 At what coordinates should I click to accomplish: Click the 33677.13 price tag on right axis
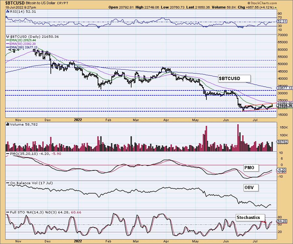[x=285, y=88]
